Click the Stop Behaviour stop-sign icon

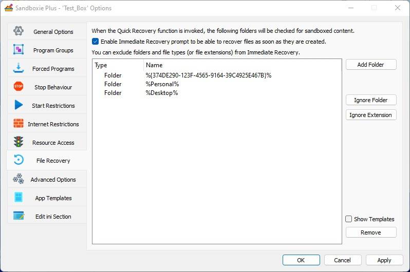click(18, 86)
